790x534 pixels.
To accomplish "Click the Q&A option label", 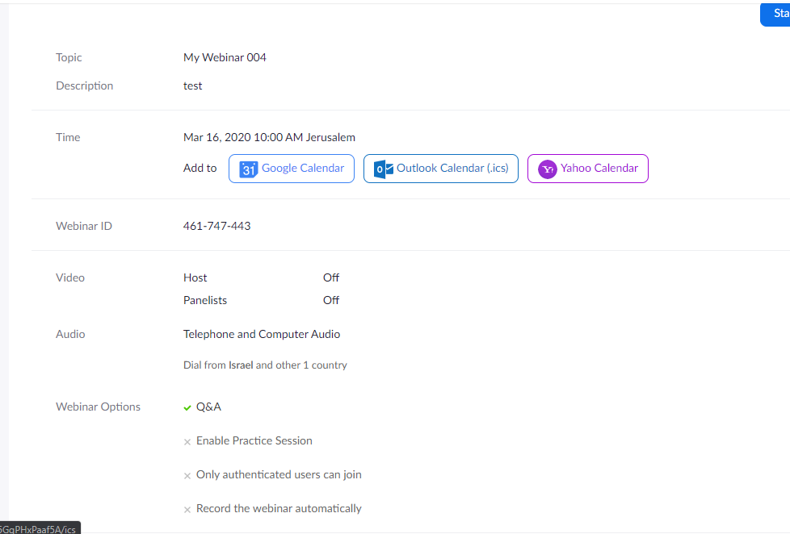I will point(208,407).
